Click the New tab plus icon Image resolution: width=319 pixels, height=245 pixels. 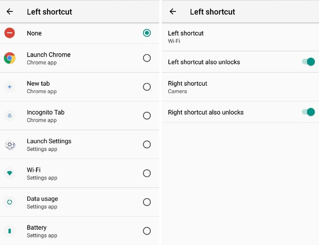coord(10,87)
